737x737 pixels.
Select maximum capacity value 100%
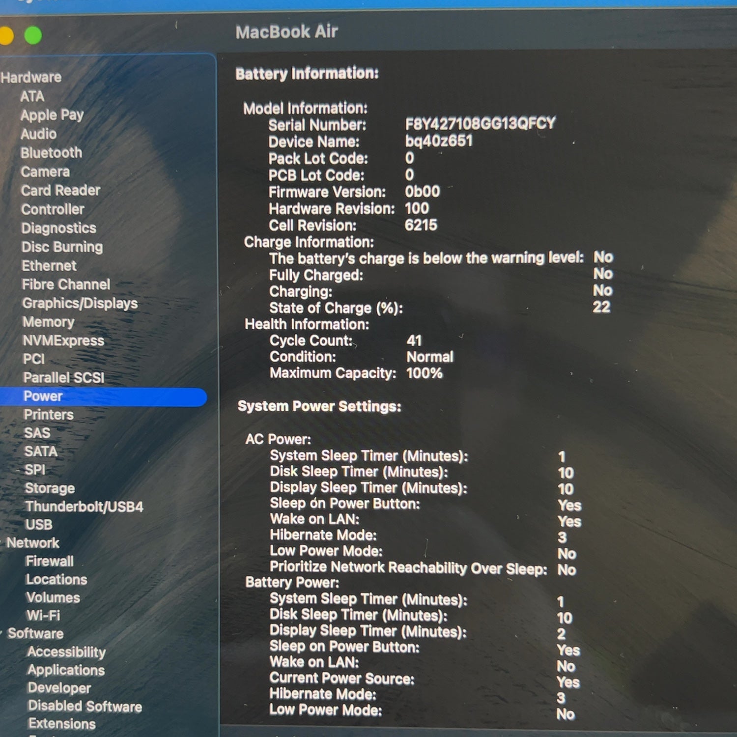point(425,373)
